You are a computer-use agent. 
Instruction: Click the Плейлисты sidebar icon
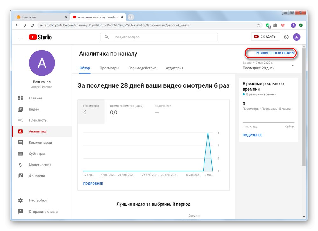[x=20, y=120]
